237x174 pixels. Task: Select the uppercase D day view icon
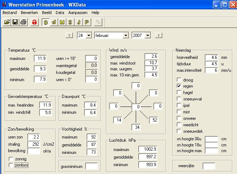(x=46, y=22)
